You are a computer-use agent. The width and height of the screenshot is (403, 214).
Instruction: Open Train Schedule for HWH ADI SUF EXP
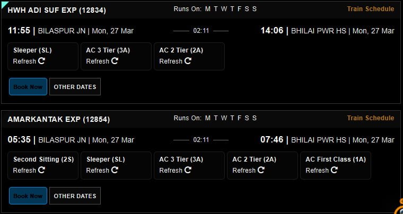pyautogui.click(x=370, y=9)
